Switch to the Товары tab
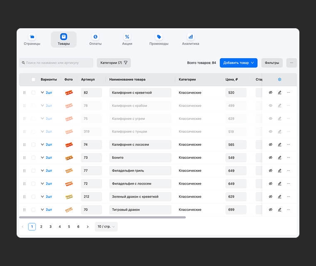The height and width of the screenshot is (266, 316). click(x=64, y=39)
